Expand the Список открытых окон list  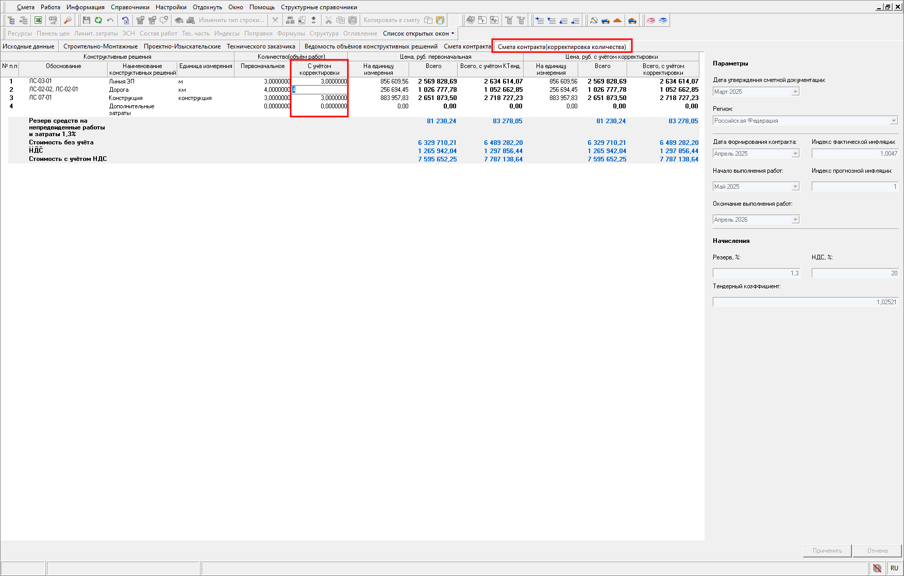click(x=418, y=34)
